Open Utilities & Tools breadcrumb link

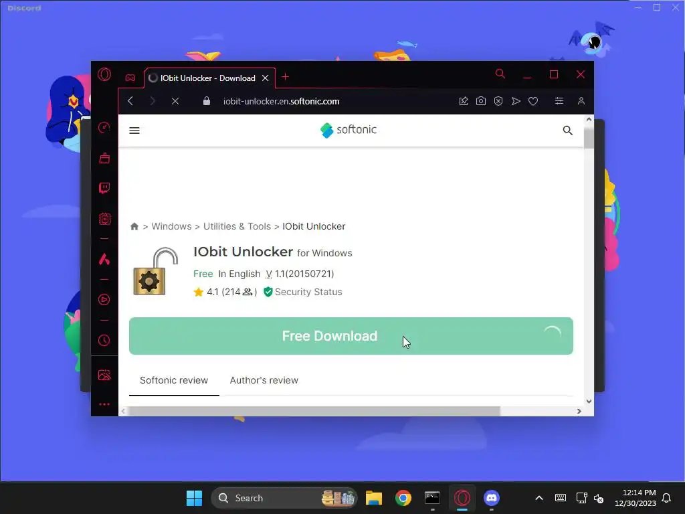pos(237,226)
